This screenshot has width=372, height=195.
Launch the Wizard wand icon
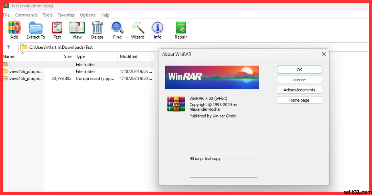coord(137,28)
